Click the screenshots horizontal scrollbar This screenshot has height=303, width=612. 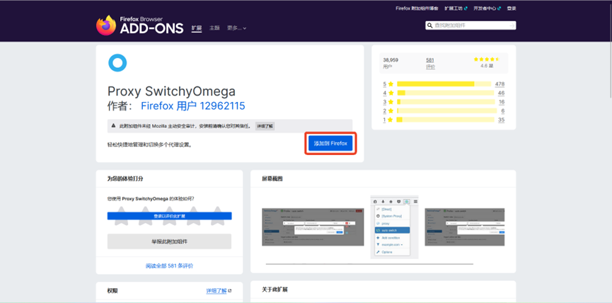(369, 264)
